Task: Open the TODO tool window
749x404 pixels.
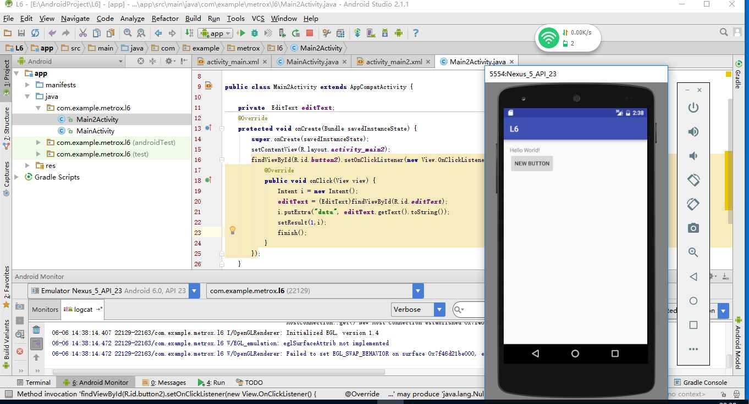Action: (249, 383)
